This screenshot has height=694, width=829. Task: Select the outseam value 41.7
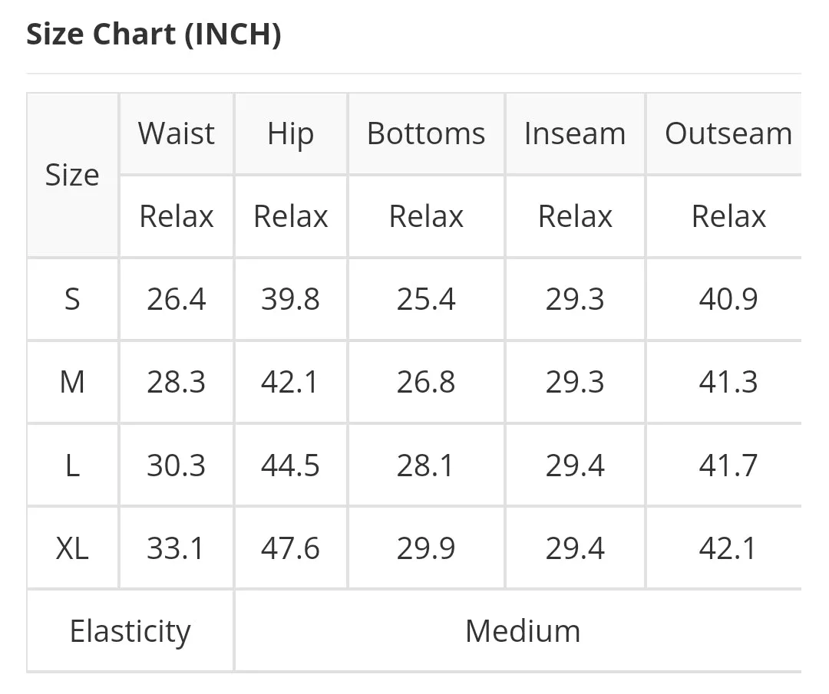[728, 465]
